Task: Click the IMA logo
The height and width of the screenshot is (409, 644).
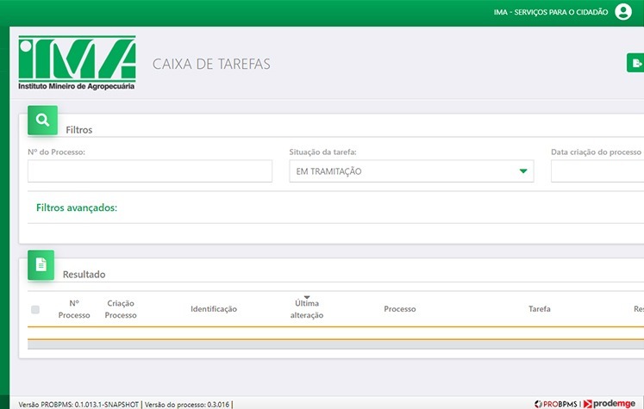Action: 77,63
